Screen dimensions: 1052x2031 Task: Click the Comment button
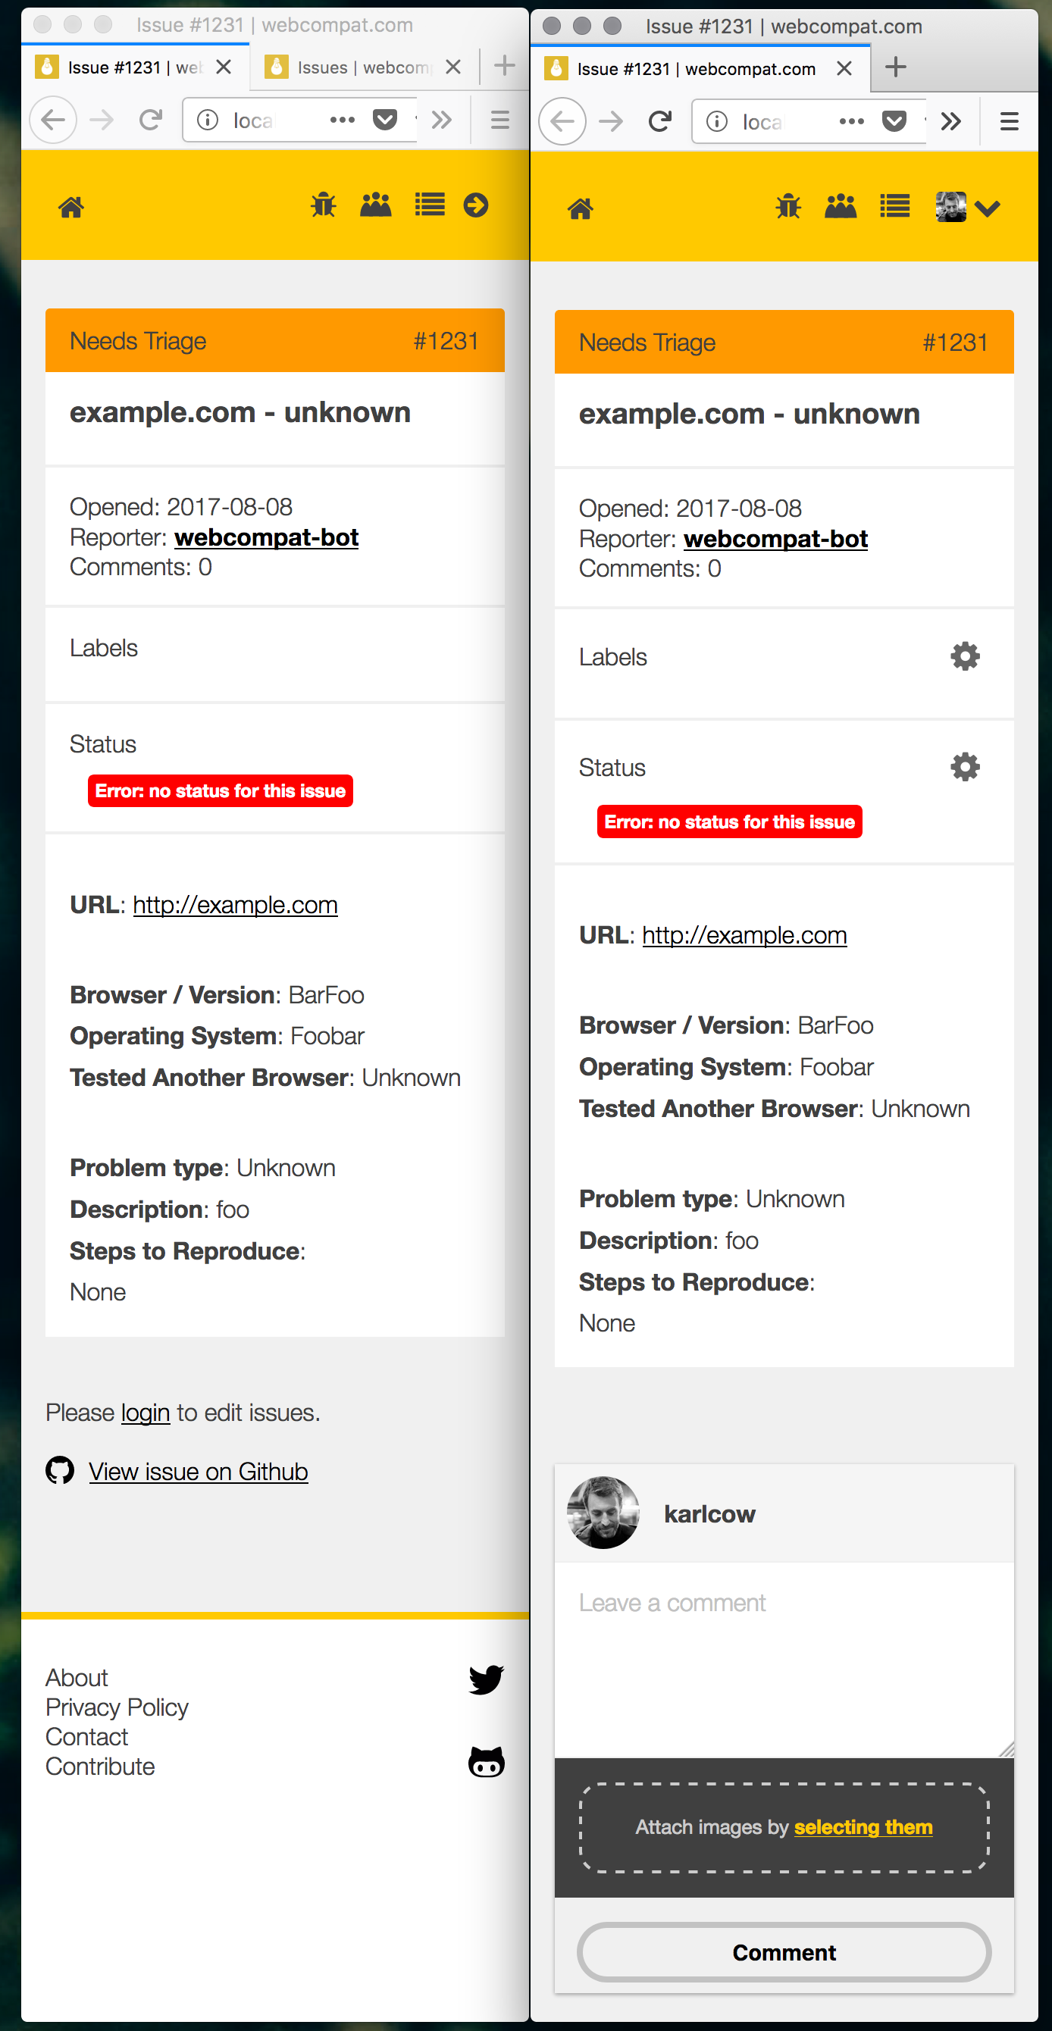pos(783,1952)
